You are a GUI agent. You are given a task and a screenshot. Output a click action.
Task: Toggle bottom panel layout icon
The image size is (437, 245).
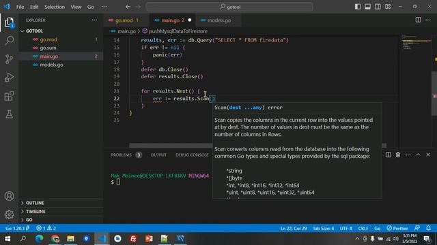coord(368,7)
